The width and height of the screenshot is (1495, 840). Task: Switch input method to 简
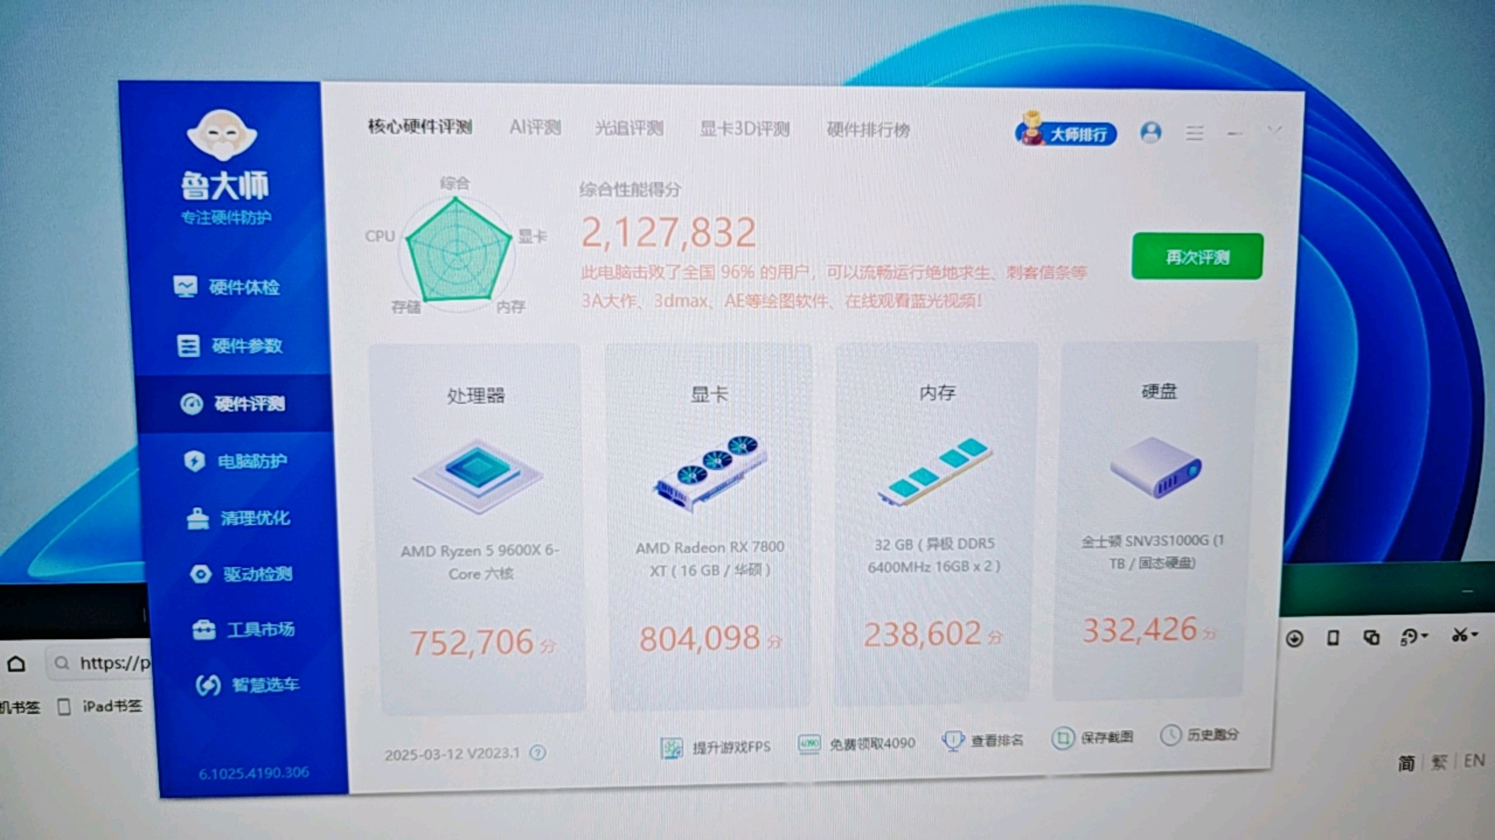(1406, 763)
